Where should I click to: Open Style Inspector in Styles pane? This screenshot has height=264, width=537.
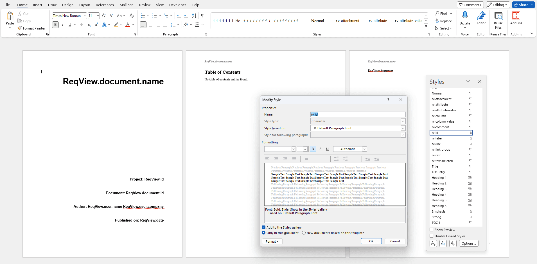[x=443, y=243]
